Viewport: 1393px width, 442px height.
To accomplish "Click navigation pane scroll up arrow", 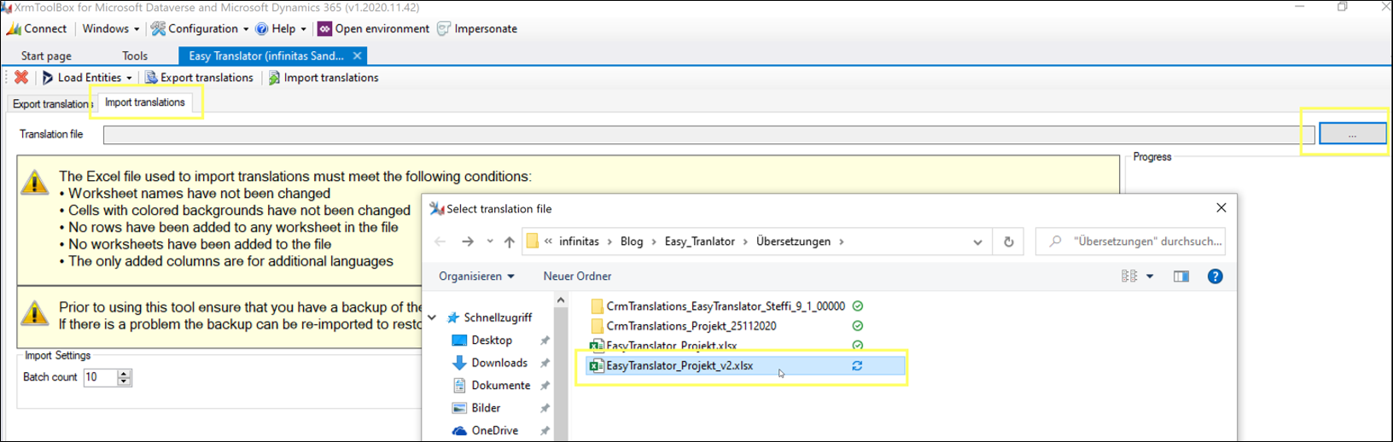I will pos(561,300).
